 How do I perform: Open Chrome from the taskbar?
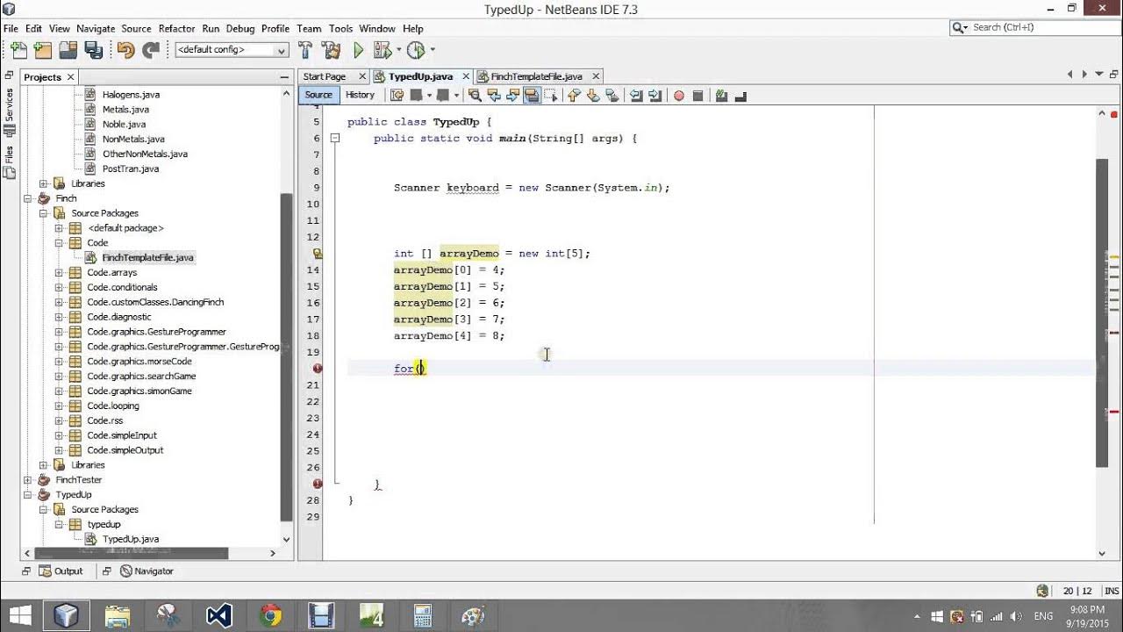(x=270, y=615)
